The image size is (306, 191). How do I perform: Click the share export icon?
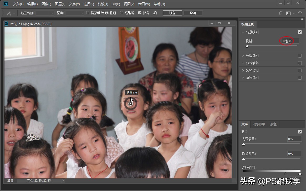coord(300,13)
